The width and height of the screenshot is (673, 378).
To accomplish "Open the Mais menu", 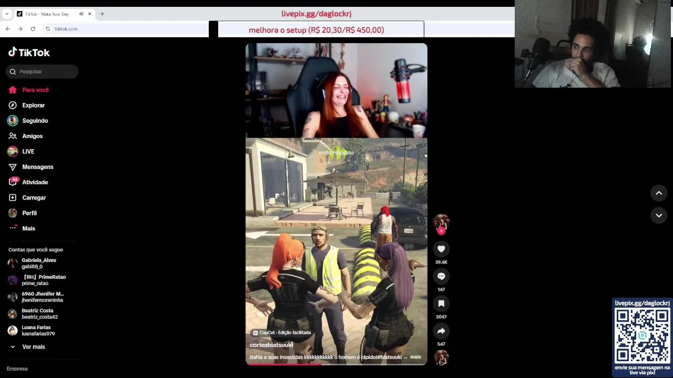I will pyautogui.click(x=22, y=228).
